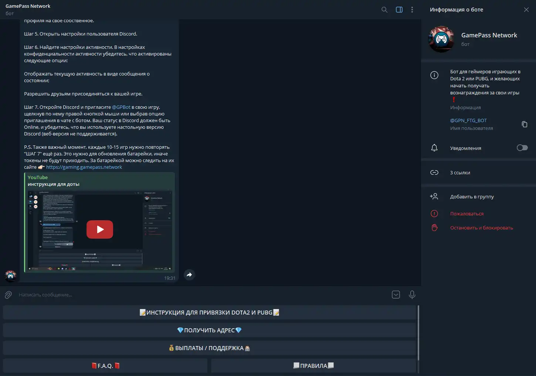Toggle the notifications switch
Viewport: 536px width, 376px height.
click(x=522, y=148)
